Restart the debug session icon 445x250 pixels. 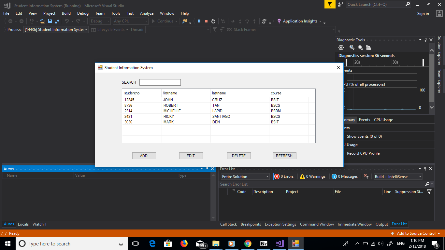(213, 21)
